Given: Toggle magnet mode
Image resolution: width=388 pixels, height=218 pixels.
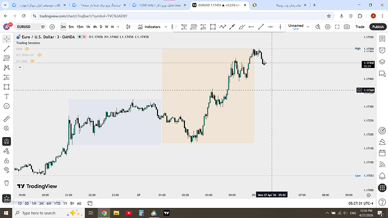Looking at the screenshot, I should (x=7, y=142).
